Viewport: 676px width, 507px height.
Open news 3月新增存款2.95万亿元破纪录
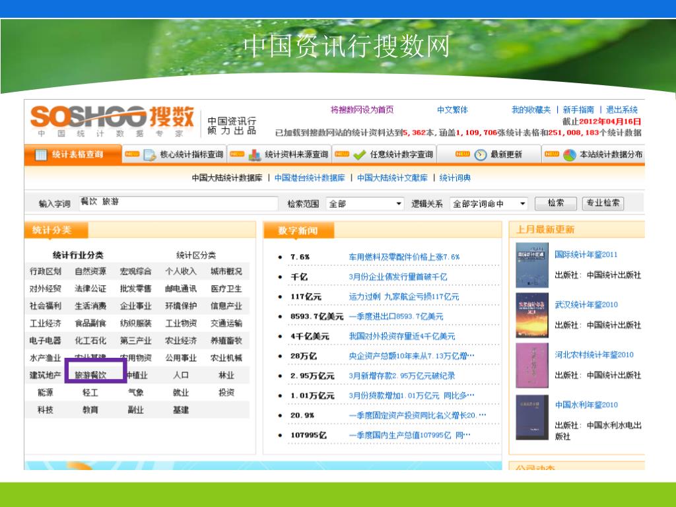coord(402,376)
